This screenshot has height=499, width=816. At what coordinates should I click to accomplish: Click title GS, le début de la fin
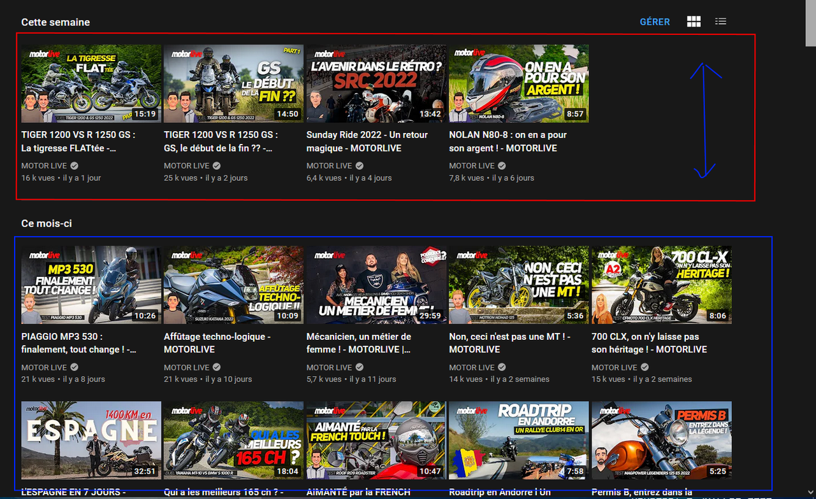pos(221,141)
